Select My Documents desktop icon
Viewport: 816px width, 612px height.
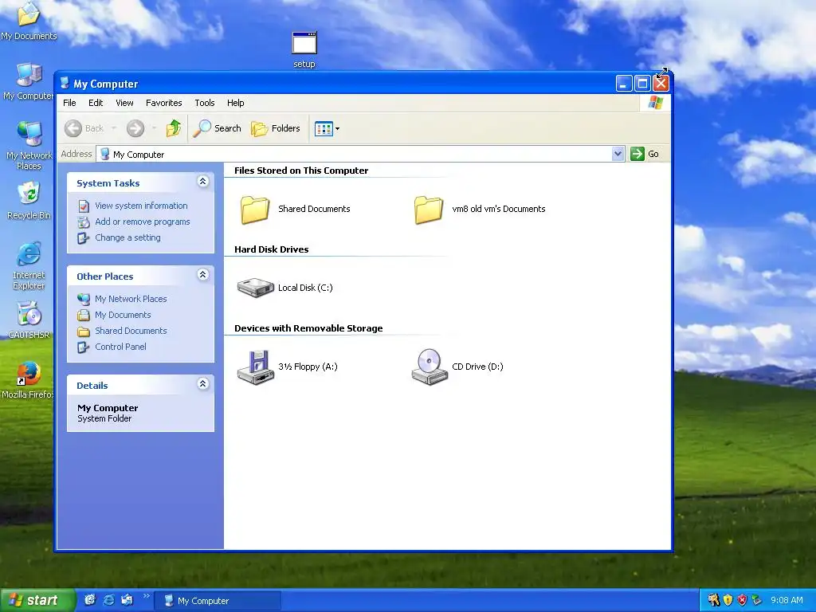29,21
